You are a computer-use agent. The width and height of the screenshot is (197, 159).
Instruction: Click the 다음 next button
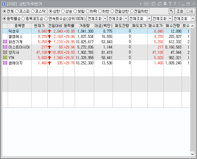coord(190,11)
